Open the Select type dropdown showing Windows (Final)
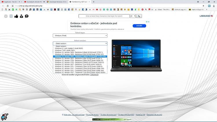Screen dimensions: 217x122 pos(80,36)
